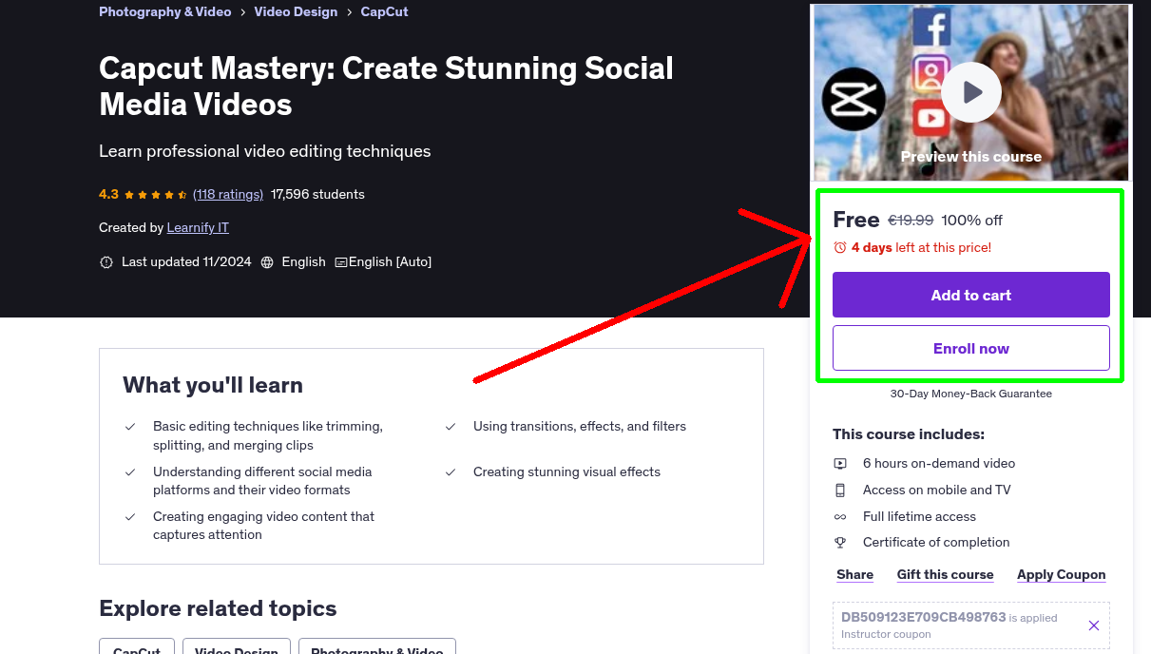
Task: Visit instructor Learnify IT page
Action: tap(198, 228)
